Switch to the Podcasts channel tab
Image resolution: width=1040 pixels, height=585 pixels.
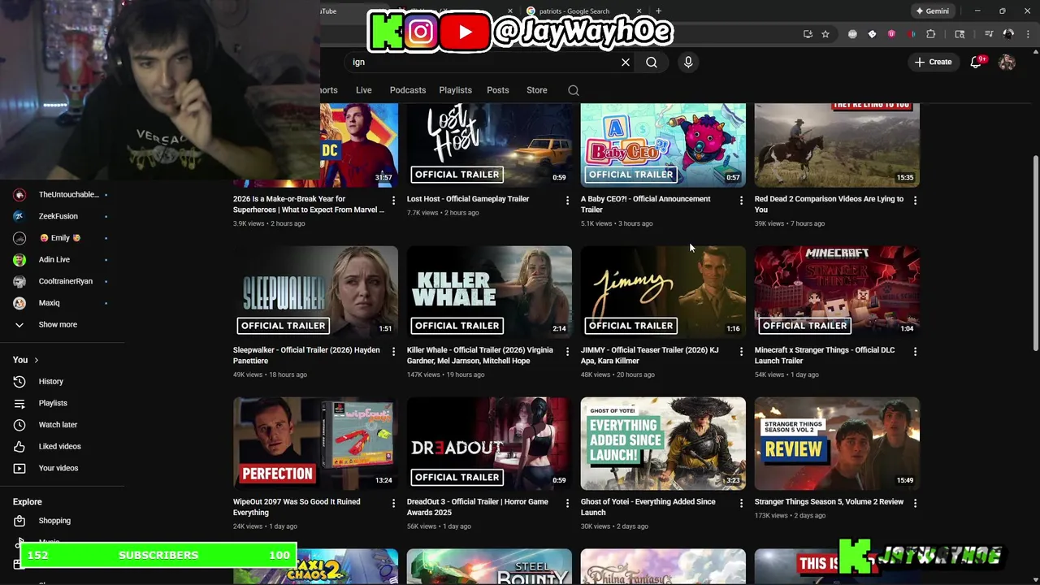(408, 90)
